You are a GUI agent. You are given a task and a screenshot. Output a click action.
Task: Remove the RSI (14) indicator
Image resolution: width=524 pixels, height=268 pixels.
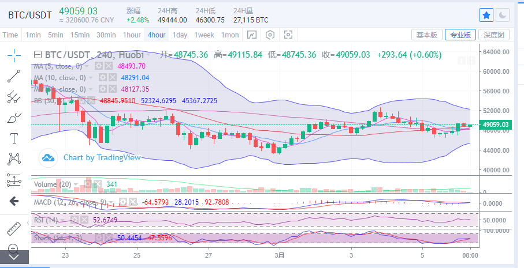[84, 220]
